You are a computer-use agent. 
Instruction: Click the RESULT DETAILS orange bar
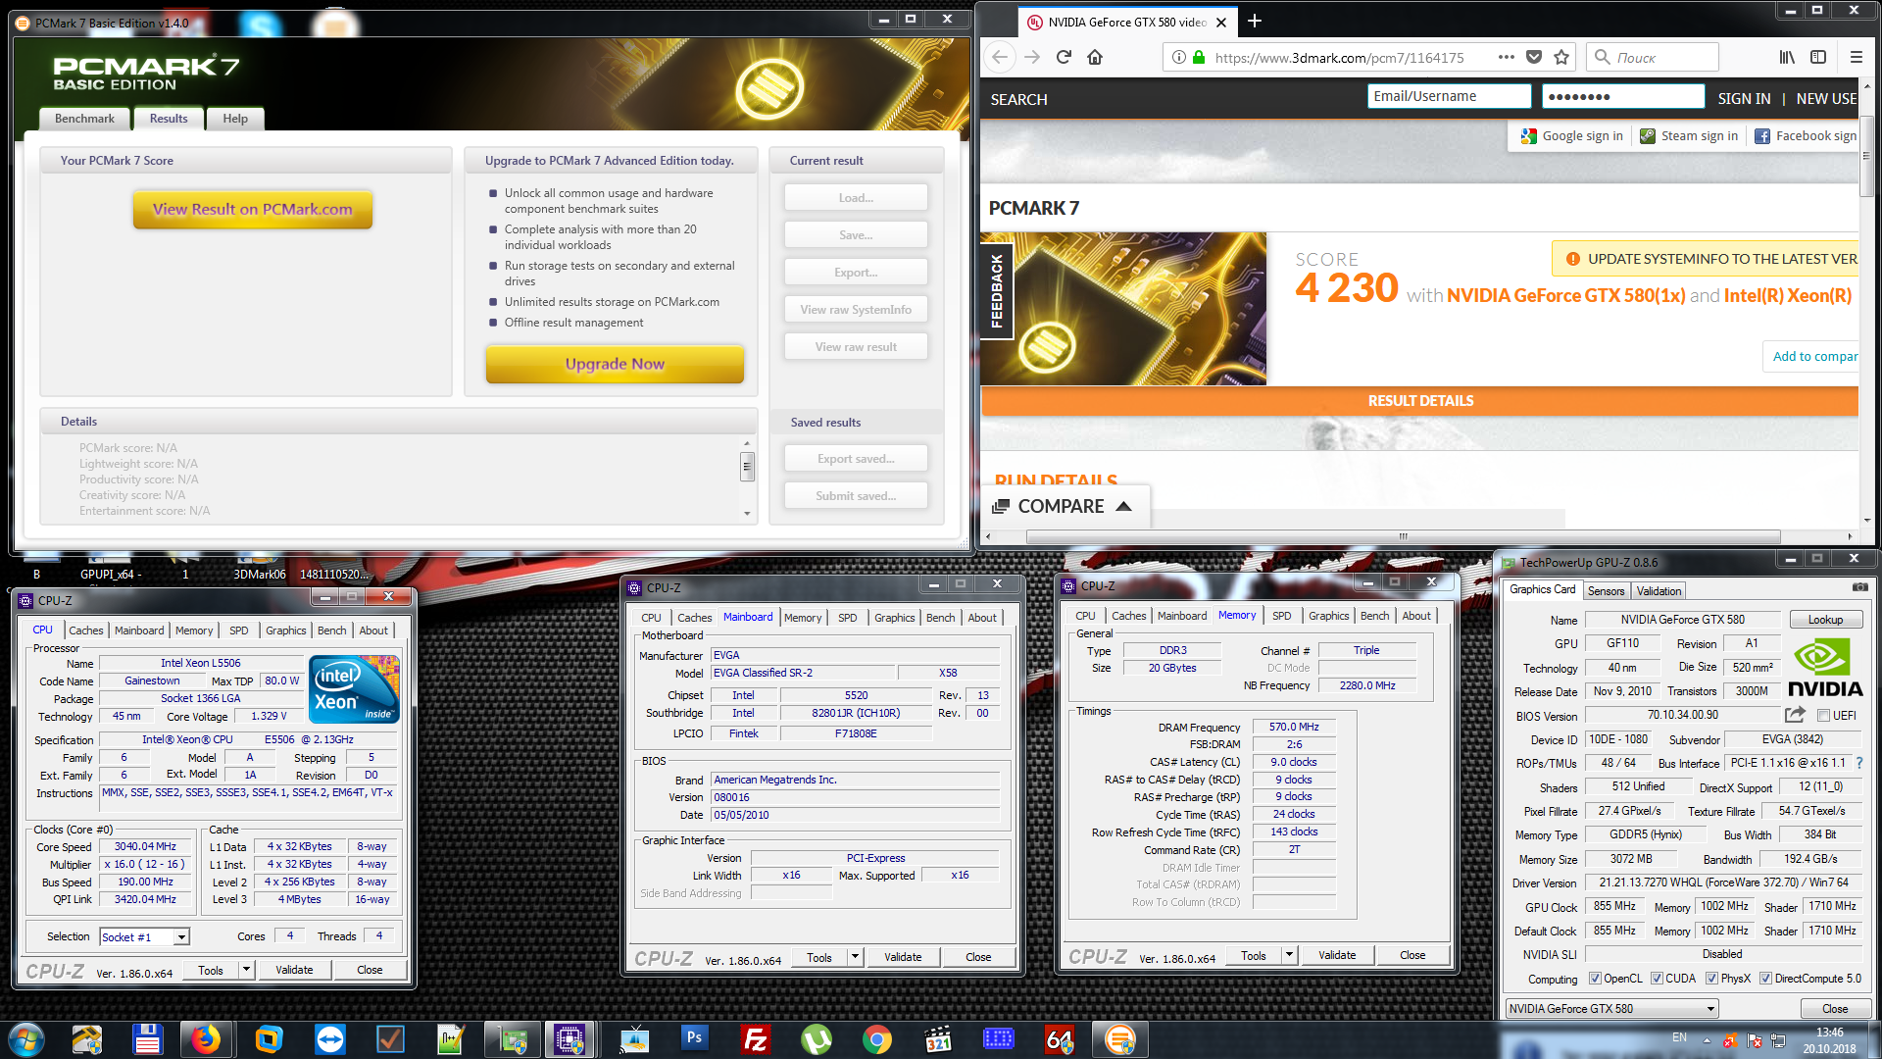(1419, 400)
